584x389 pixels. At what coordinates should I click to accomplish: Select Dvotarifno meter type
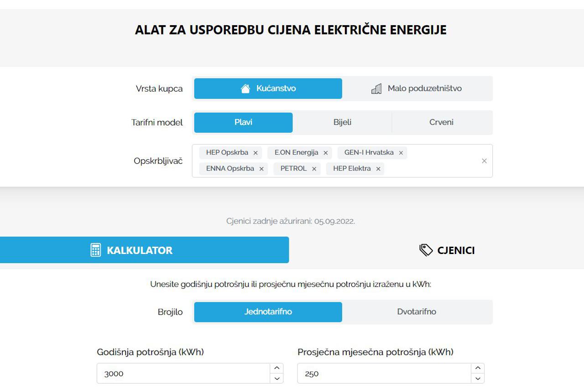coord(417,312)
